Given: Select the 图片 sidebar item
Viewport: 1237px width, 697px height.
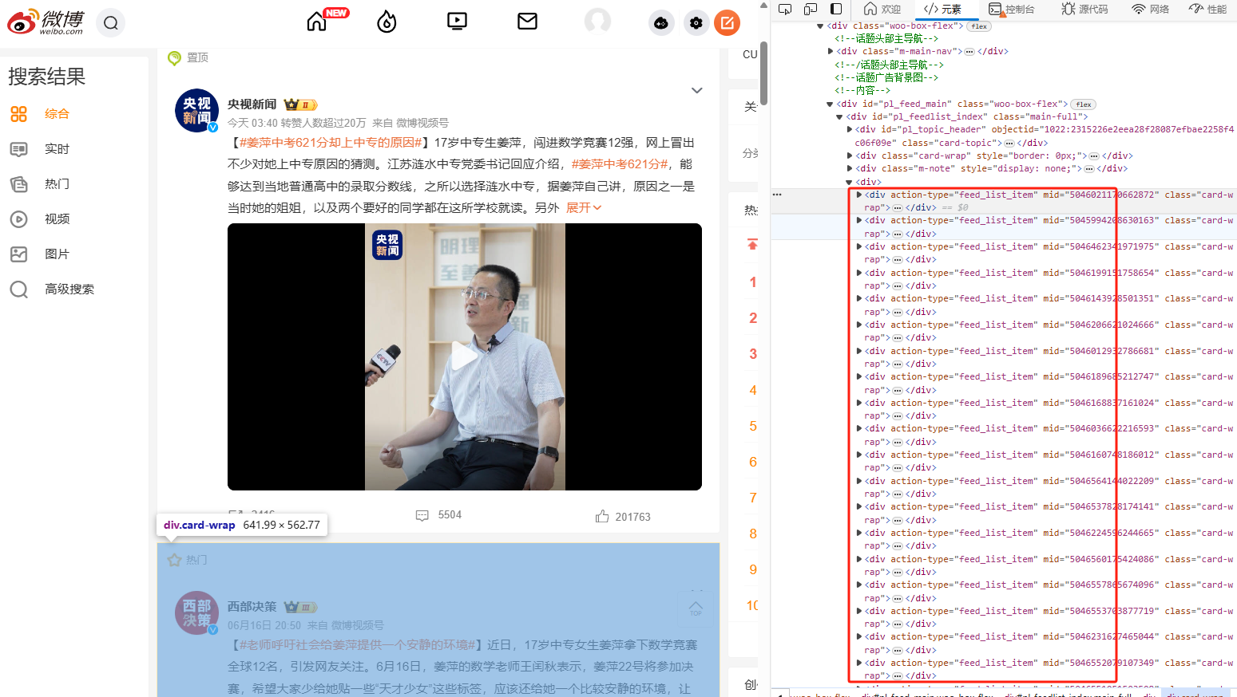Looking at the screenshot, I should [57, 254].
